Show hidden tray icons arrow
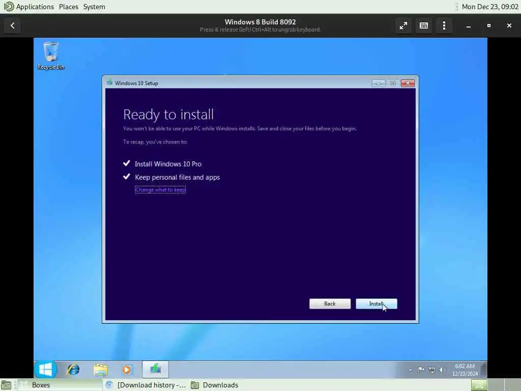 [x=411, y=370]
